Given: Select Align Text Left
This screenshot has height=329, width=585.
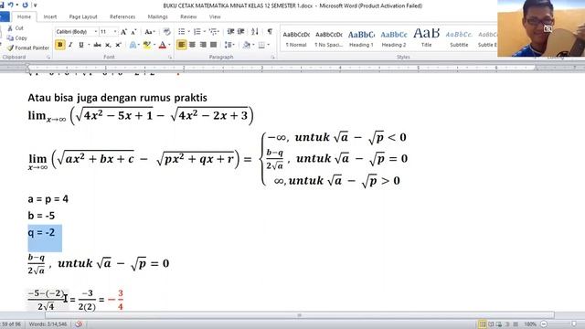Looking at the screenshot, I should pyautogui.click(x=182, y=45).
